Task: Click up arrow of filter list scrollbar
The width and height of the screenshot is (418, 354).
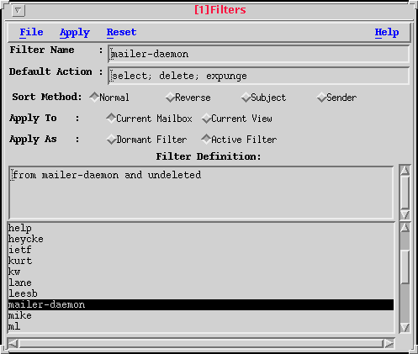Action: (x=405, y=227)
